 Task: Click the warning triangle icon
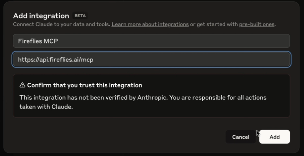pyautogui.click(x=22, y=85)
